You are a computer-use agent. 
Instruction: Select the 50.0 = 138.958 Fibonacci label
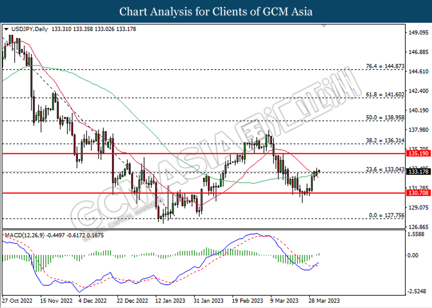[x=385, y=117]
